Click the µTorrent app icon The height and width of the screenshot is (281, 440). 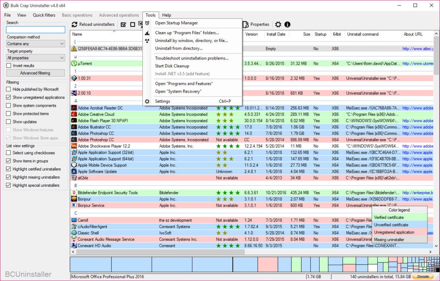(x=74, y=63)
